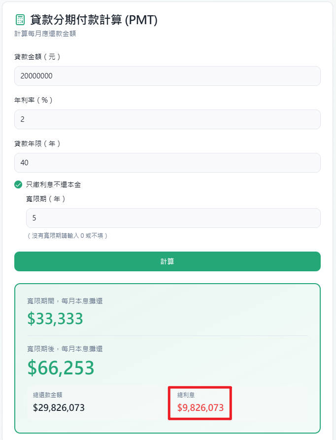This screenshot has width=336, height=440.
Task: Click the red-highlighted 總利息 value $9,826,073
Action: 200,407
